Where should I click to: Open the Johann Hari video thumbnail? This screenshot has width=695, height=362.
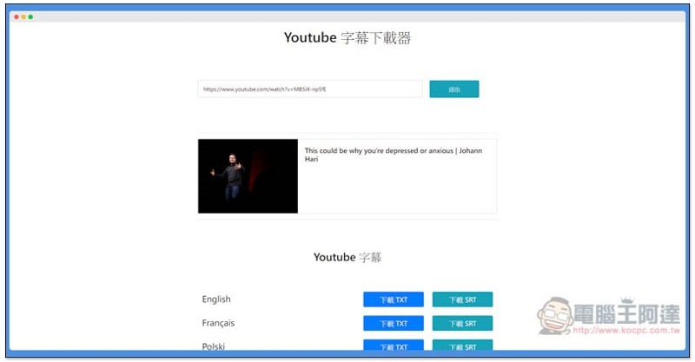tap(248, 176)
